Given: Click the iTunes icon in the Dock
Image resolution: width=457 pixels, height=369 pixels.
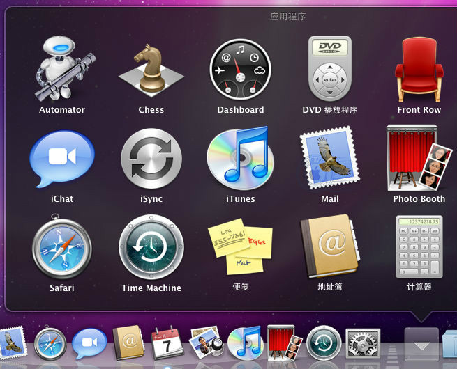Looking at the screenshot, I should 245,343.
